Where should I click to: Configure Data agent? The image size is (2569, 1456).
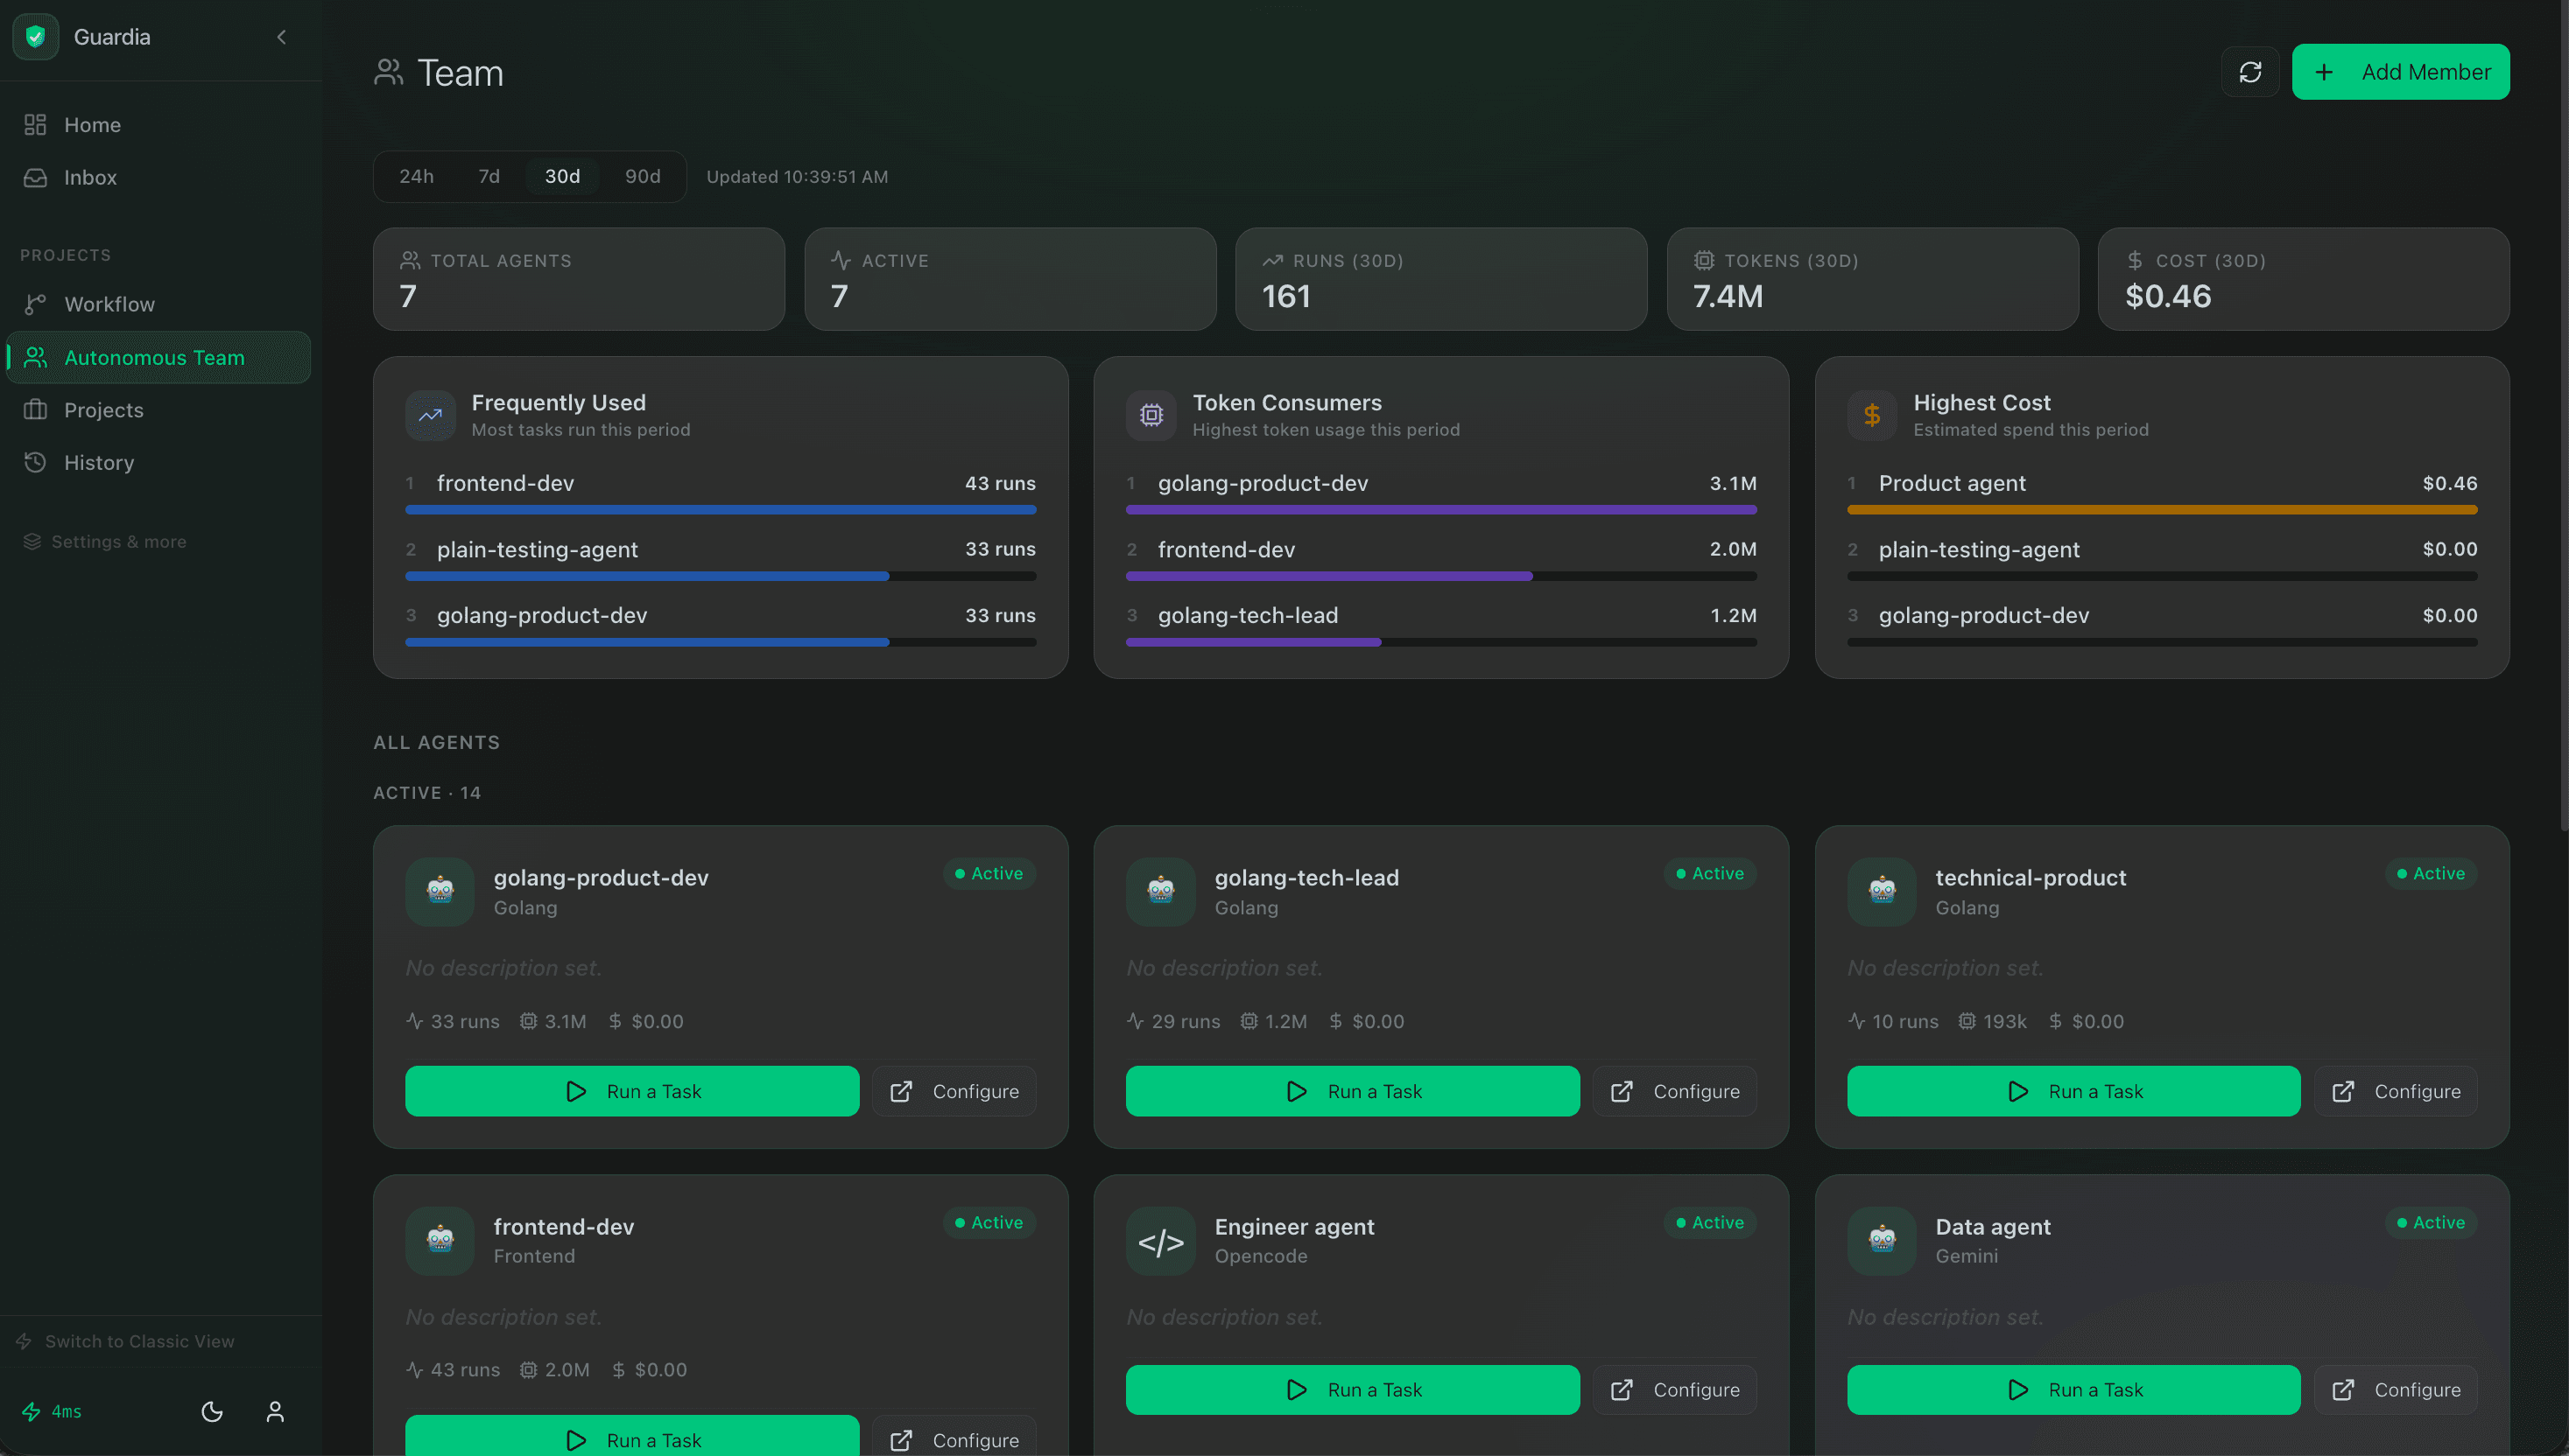coord(2396,1390)
